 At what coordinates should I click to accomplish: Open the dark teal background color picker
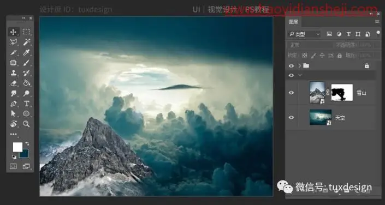[x=25, y=155]
